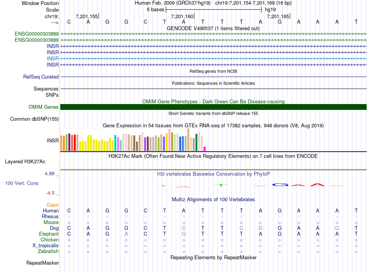Screen dimensions: 367x272
Task: Open the 100 Vert. Cons label
Action: (22, 183)
